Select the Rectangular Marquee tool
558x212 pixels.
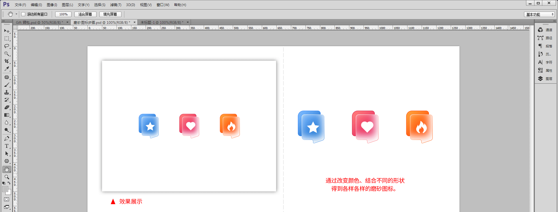7,38
